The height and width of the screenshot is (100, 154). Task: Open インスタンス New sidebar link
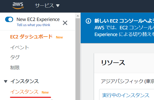30,92
